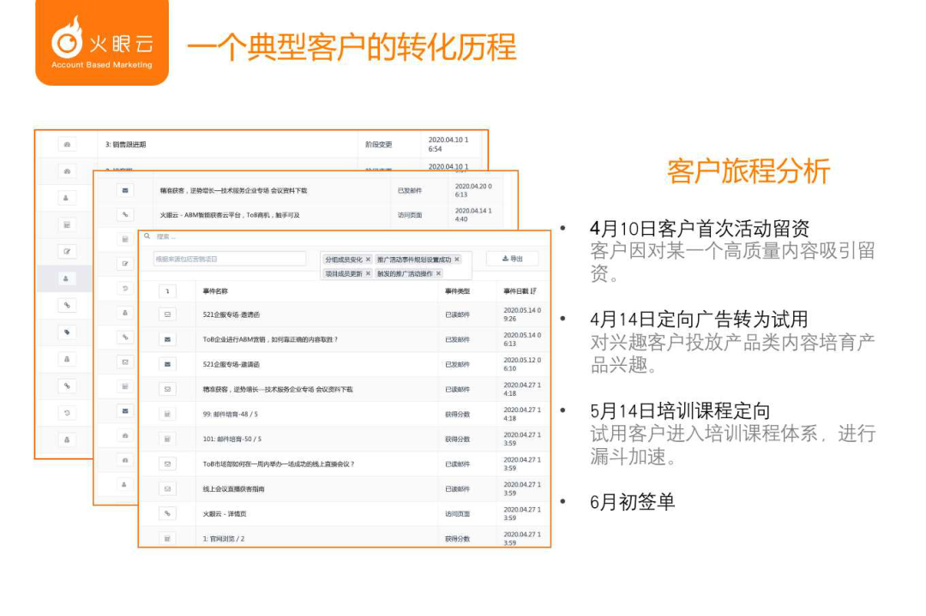
Task: Click 火眼云 - ABM智能获客云平台 in the middle window
Action: pyautogui.click(x=230, y=215)
